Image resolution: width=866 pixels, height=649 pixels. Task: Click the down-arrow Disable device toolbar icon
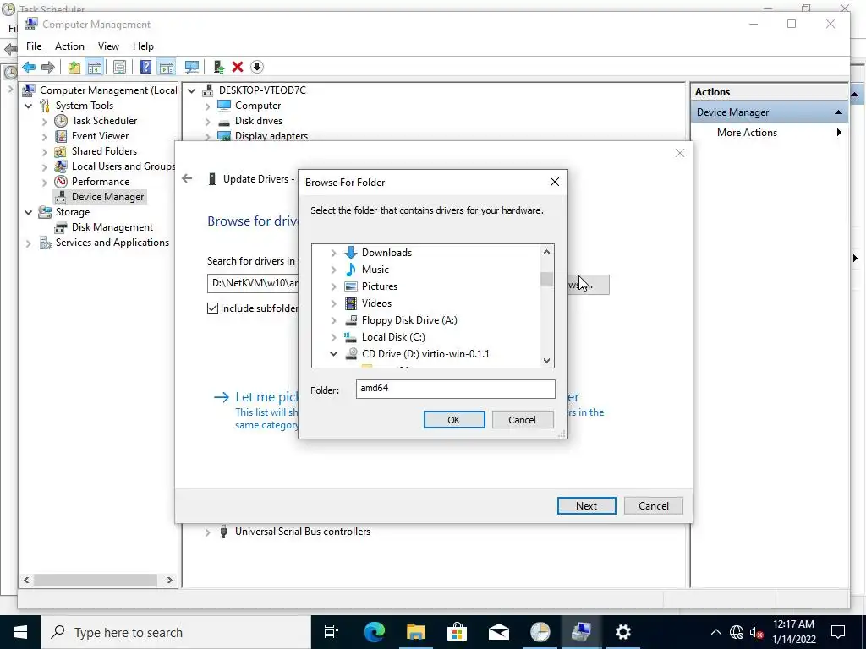coord(257,68)
